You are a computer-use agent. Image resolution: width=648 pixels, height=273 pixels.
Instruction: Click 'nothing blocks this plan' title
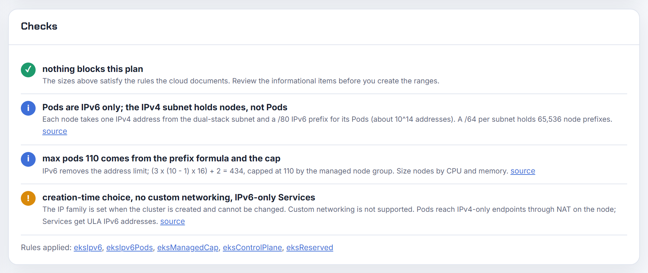(93, 69)
